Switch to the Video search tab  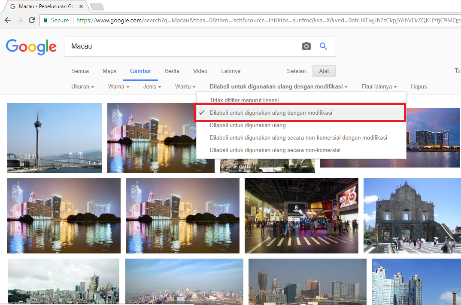click(200, 71)
